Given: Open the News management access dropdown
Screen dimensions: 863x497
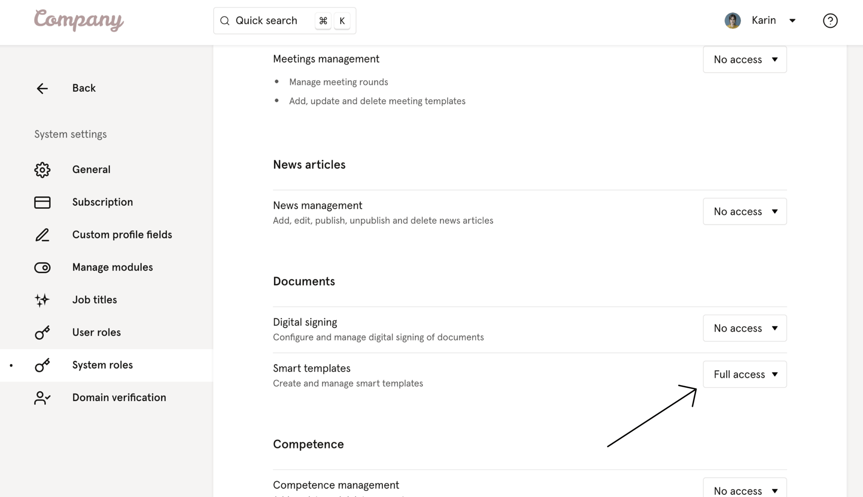Looking at the screenshot, I should 744,211.
